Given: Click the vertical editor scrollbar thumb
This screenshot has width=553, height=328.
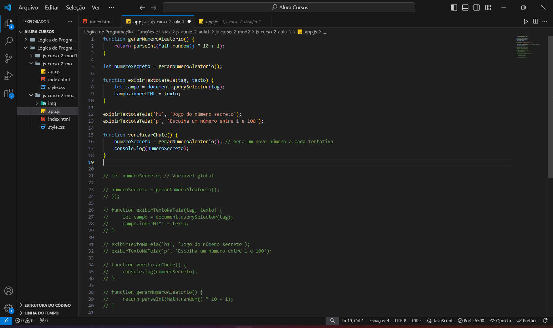Looking at the screenshot, I should click(550, 107).
